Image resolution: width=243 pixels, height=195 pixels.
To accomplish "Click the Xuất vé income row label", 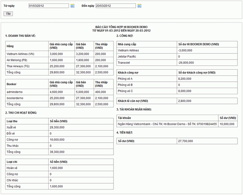I will click(x=11, y=127).
